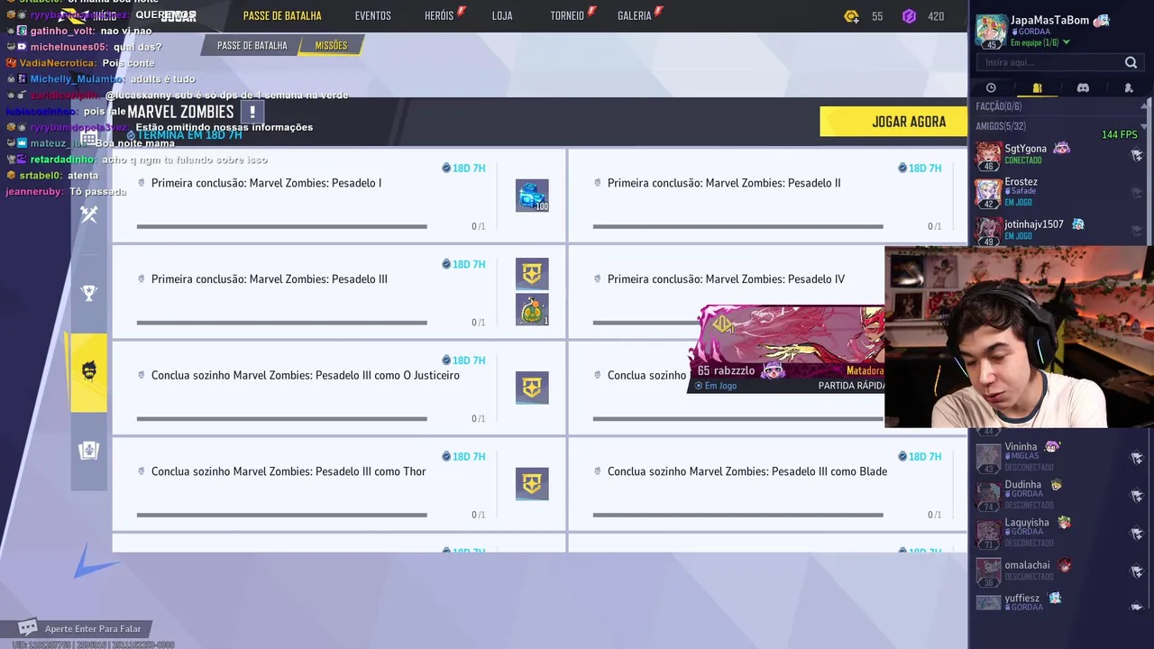The image size is (1154, 649).
Task: Open the Loja top menu
Action: point(502,16)
